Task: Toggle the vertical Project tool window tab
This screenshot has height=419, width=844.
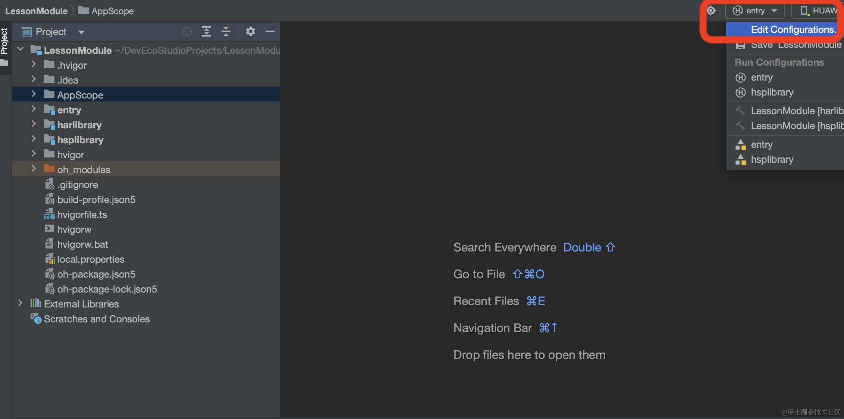Action: pyautogui.click(x=4, y=41)
